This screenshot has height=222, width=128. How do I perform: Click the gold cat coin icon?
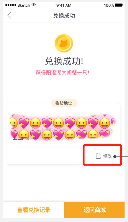(64, 43)
